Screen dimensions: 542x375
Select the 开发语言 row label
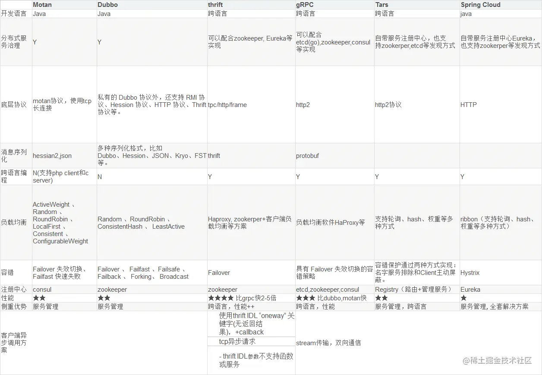[x=13, y=13]
